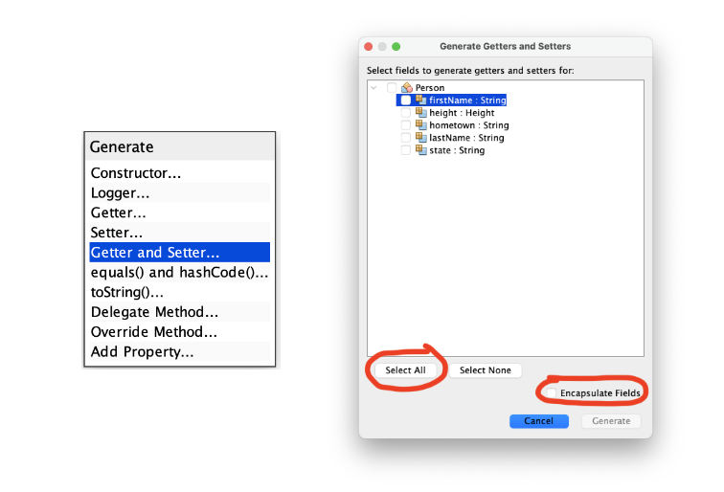724x492 pixels.
Task: Click the Select All button
Action: (x=405, y=370)
